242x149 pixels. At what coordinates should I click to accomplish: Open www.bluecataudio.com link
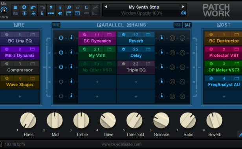coord(121,144)
